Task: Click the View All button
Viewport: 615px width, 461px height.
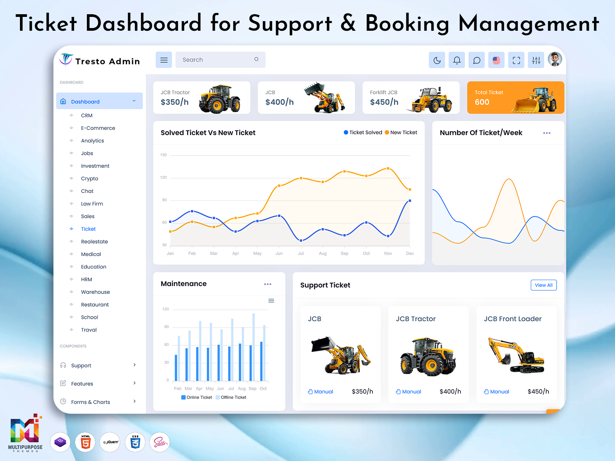Action: 544,285
